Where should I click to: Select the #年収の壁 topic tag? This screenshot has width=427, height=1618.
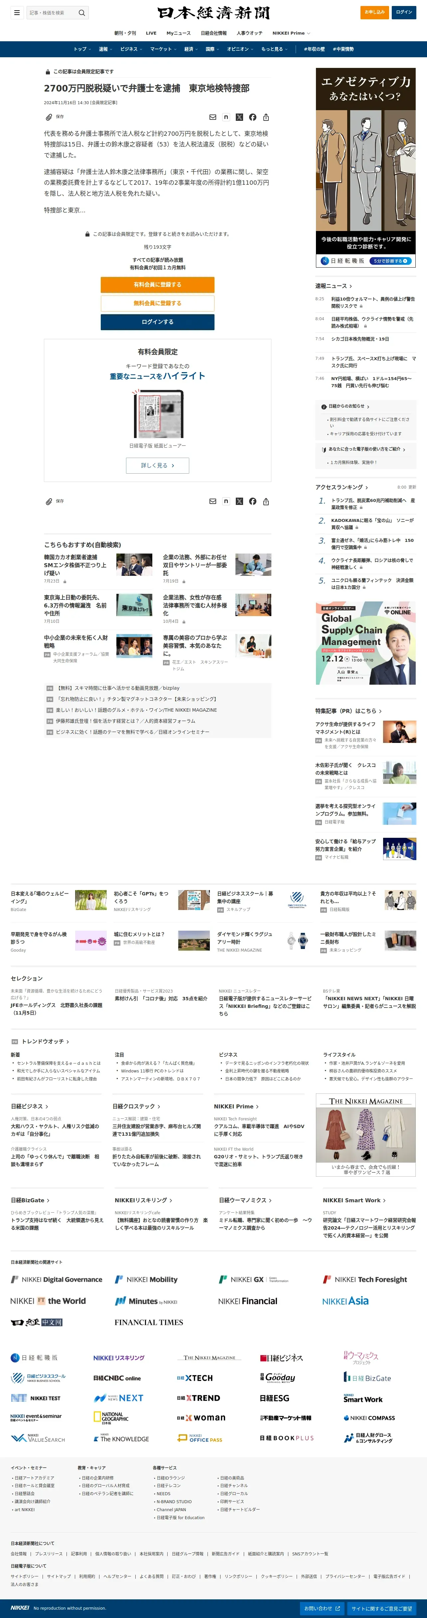(x=314, y=49)
